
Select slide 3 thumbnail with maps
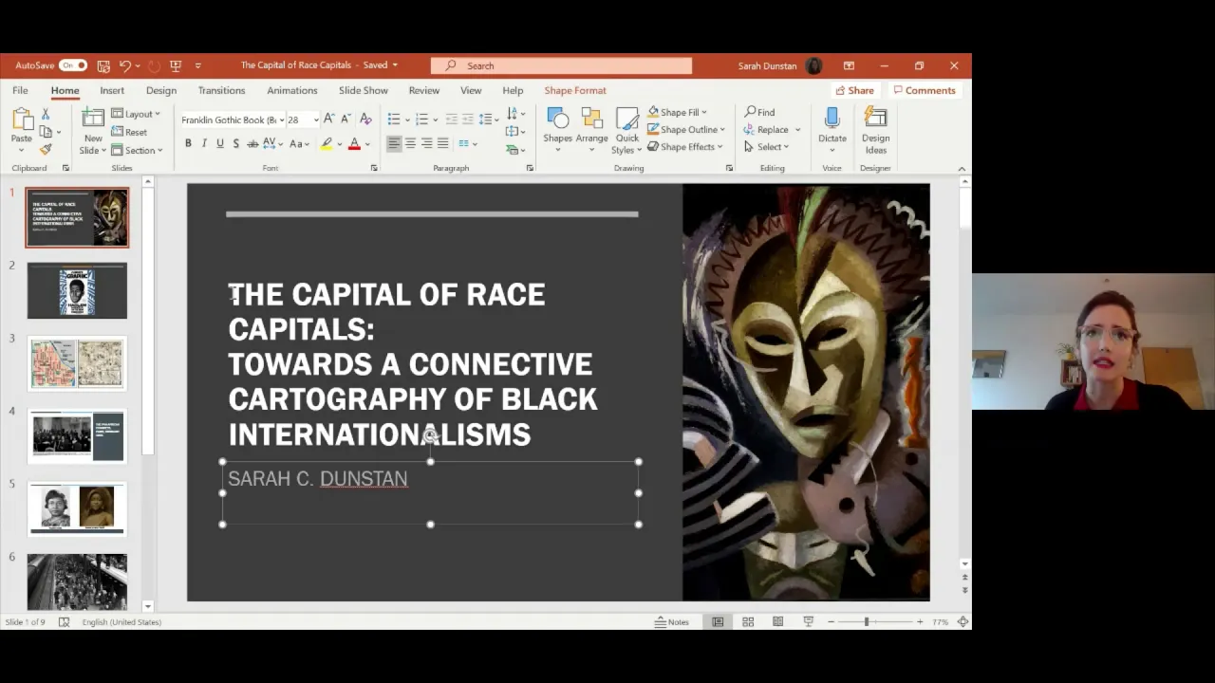(77, 363)
